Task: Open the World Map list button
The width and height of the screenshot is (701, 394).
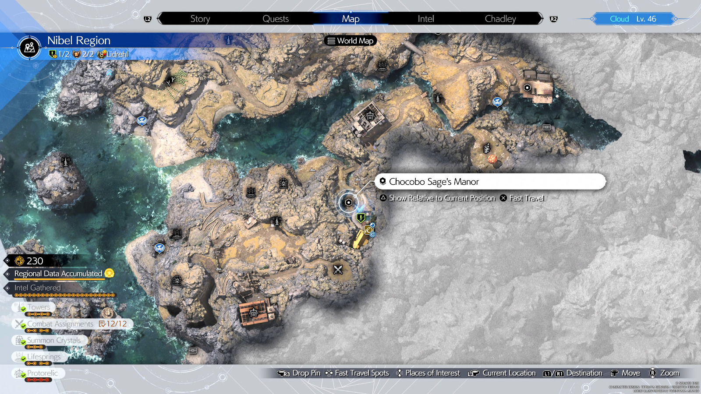Action: pos(350,41)
